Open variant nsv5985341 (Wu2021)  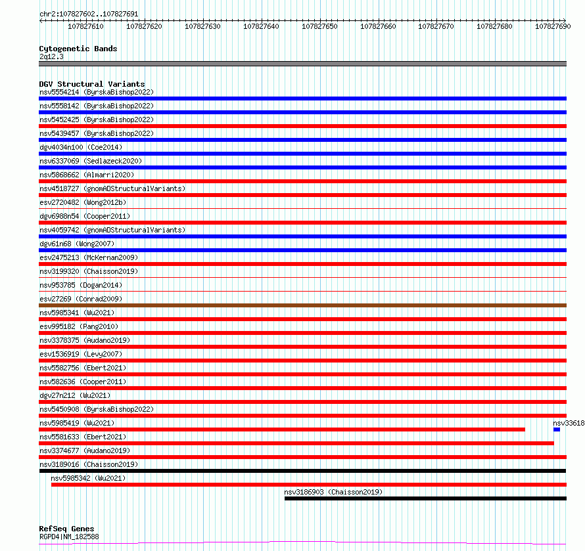pyautogui.click(x=77, y=313)
